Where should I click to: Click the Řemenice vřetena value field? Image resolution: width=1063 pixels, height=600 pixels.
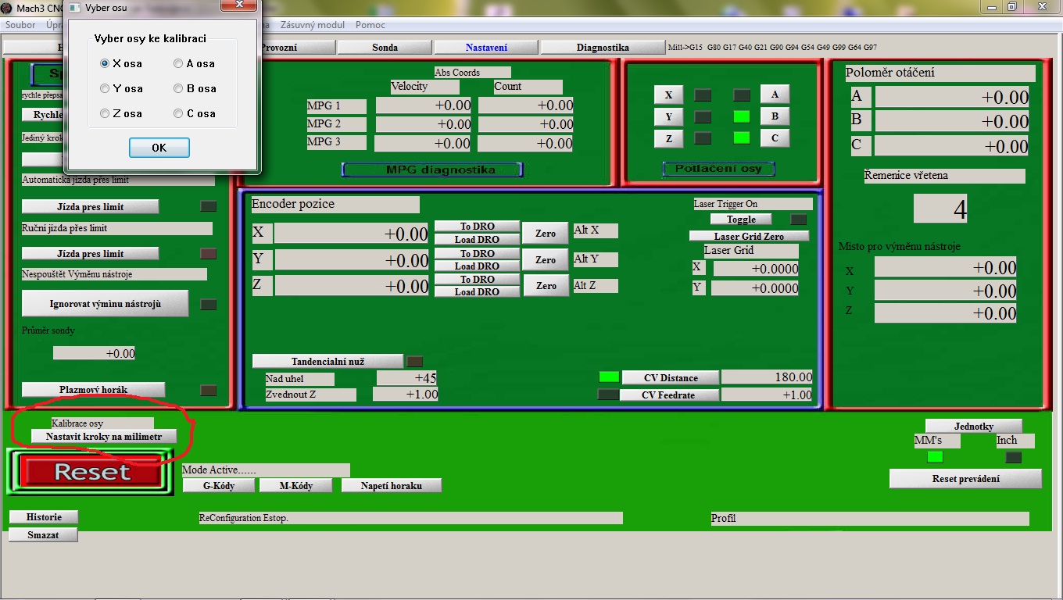(x=941, y=209)
